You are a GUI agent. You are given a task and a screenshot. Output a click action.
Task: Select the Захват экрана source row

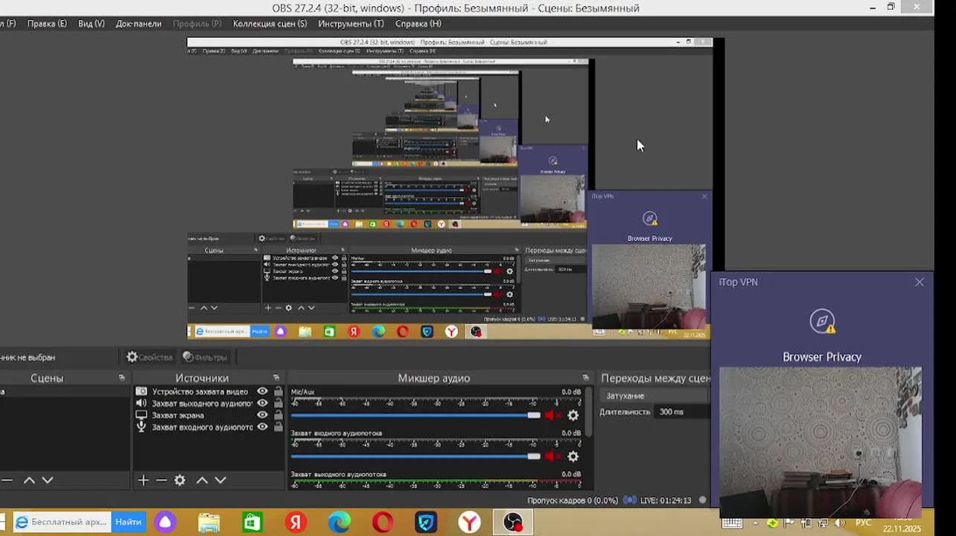209,415
